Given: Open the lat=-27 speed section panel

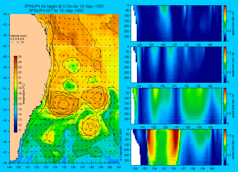Looking at the screenshot, I should click(176, 23).
